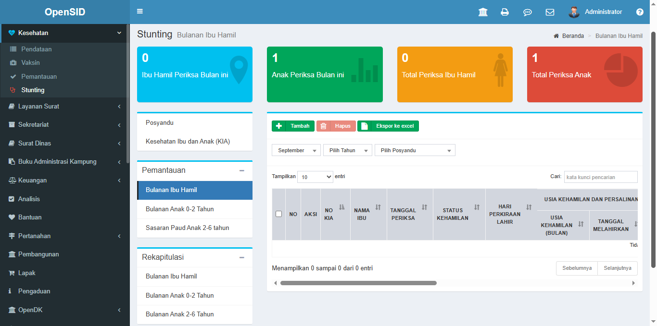
Task: Open the Pilih Posyandu dropdown
Action: pyautogui.click(x=415, y=150)
